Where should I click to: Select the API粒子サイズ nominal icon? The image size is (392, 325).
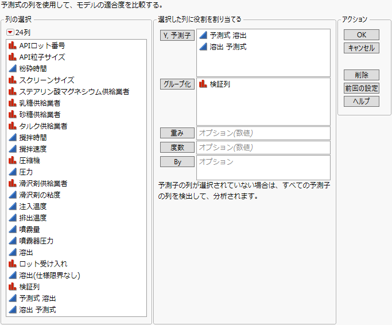[13, 57]
